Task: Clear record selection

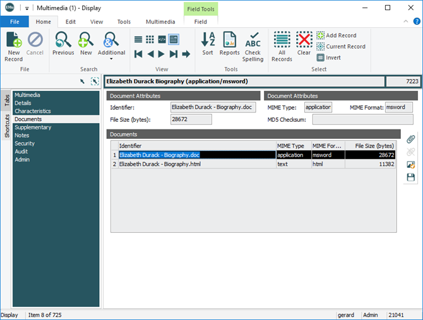Action: click(304, 43)
